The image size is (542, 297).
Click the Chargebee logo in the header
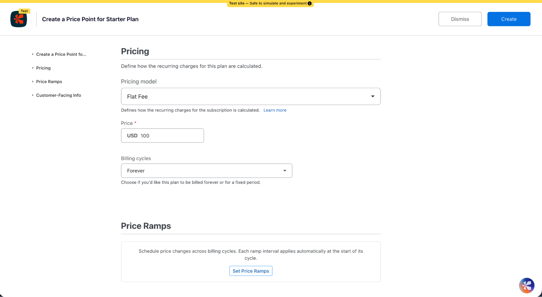pos(18,19)
